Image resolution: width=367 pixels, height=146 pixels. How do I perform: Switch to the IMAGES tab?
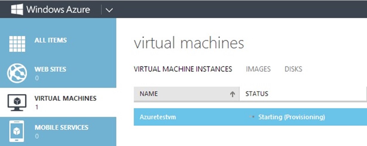[x=258, y=69]
